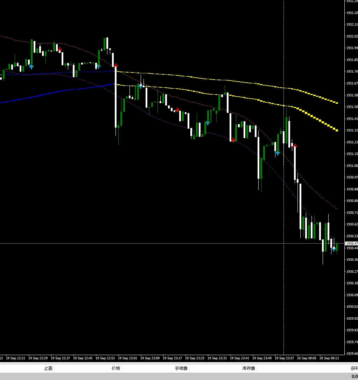The width and height of the screenshot is (358, 380).
Task: Click the leftmost red down-arrow sell signal
Action: tap(60, 49)
